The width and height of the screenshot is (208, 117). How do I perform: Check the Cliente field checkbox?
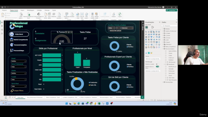(x=166, y=53)
